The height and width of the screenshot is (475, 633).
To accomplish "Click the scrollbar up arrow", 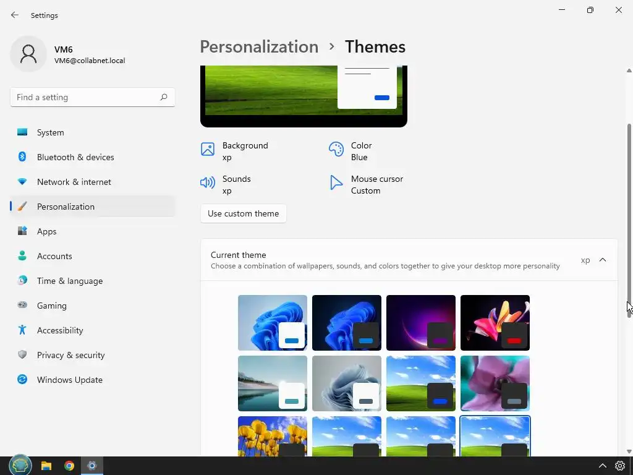I will (x=629, y=71).
